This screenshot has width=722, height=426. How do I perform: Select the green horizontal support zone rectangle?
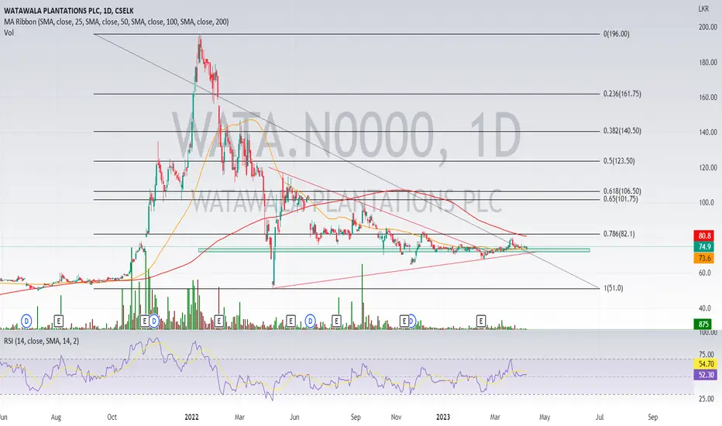tap(394, 250)
